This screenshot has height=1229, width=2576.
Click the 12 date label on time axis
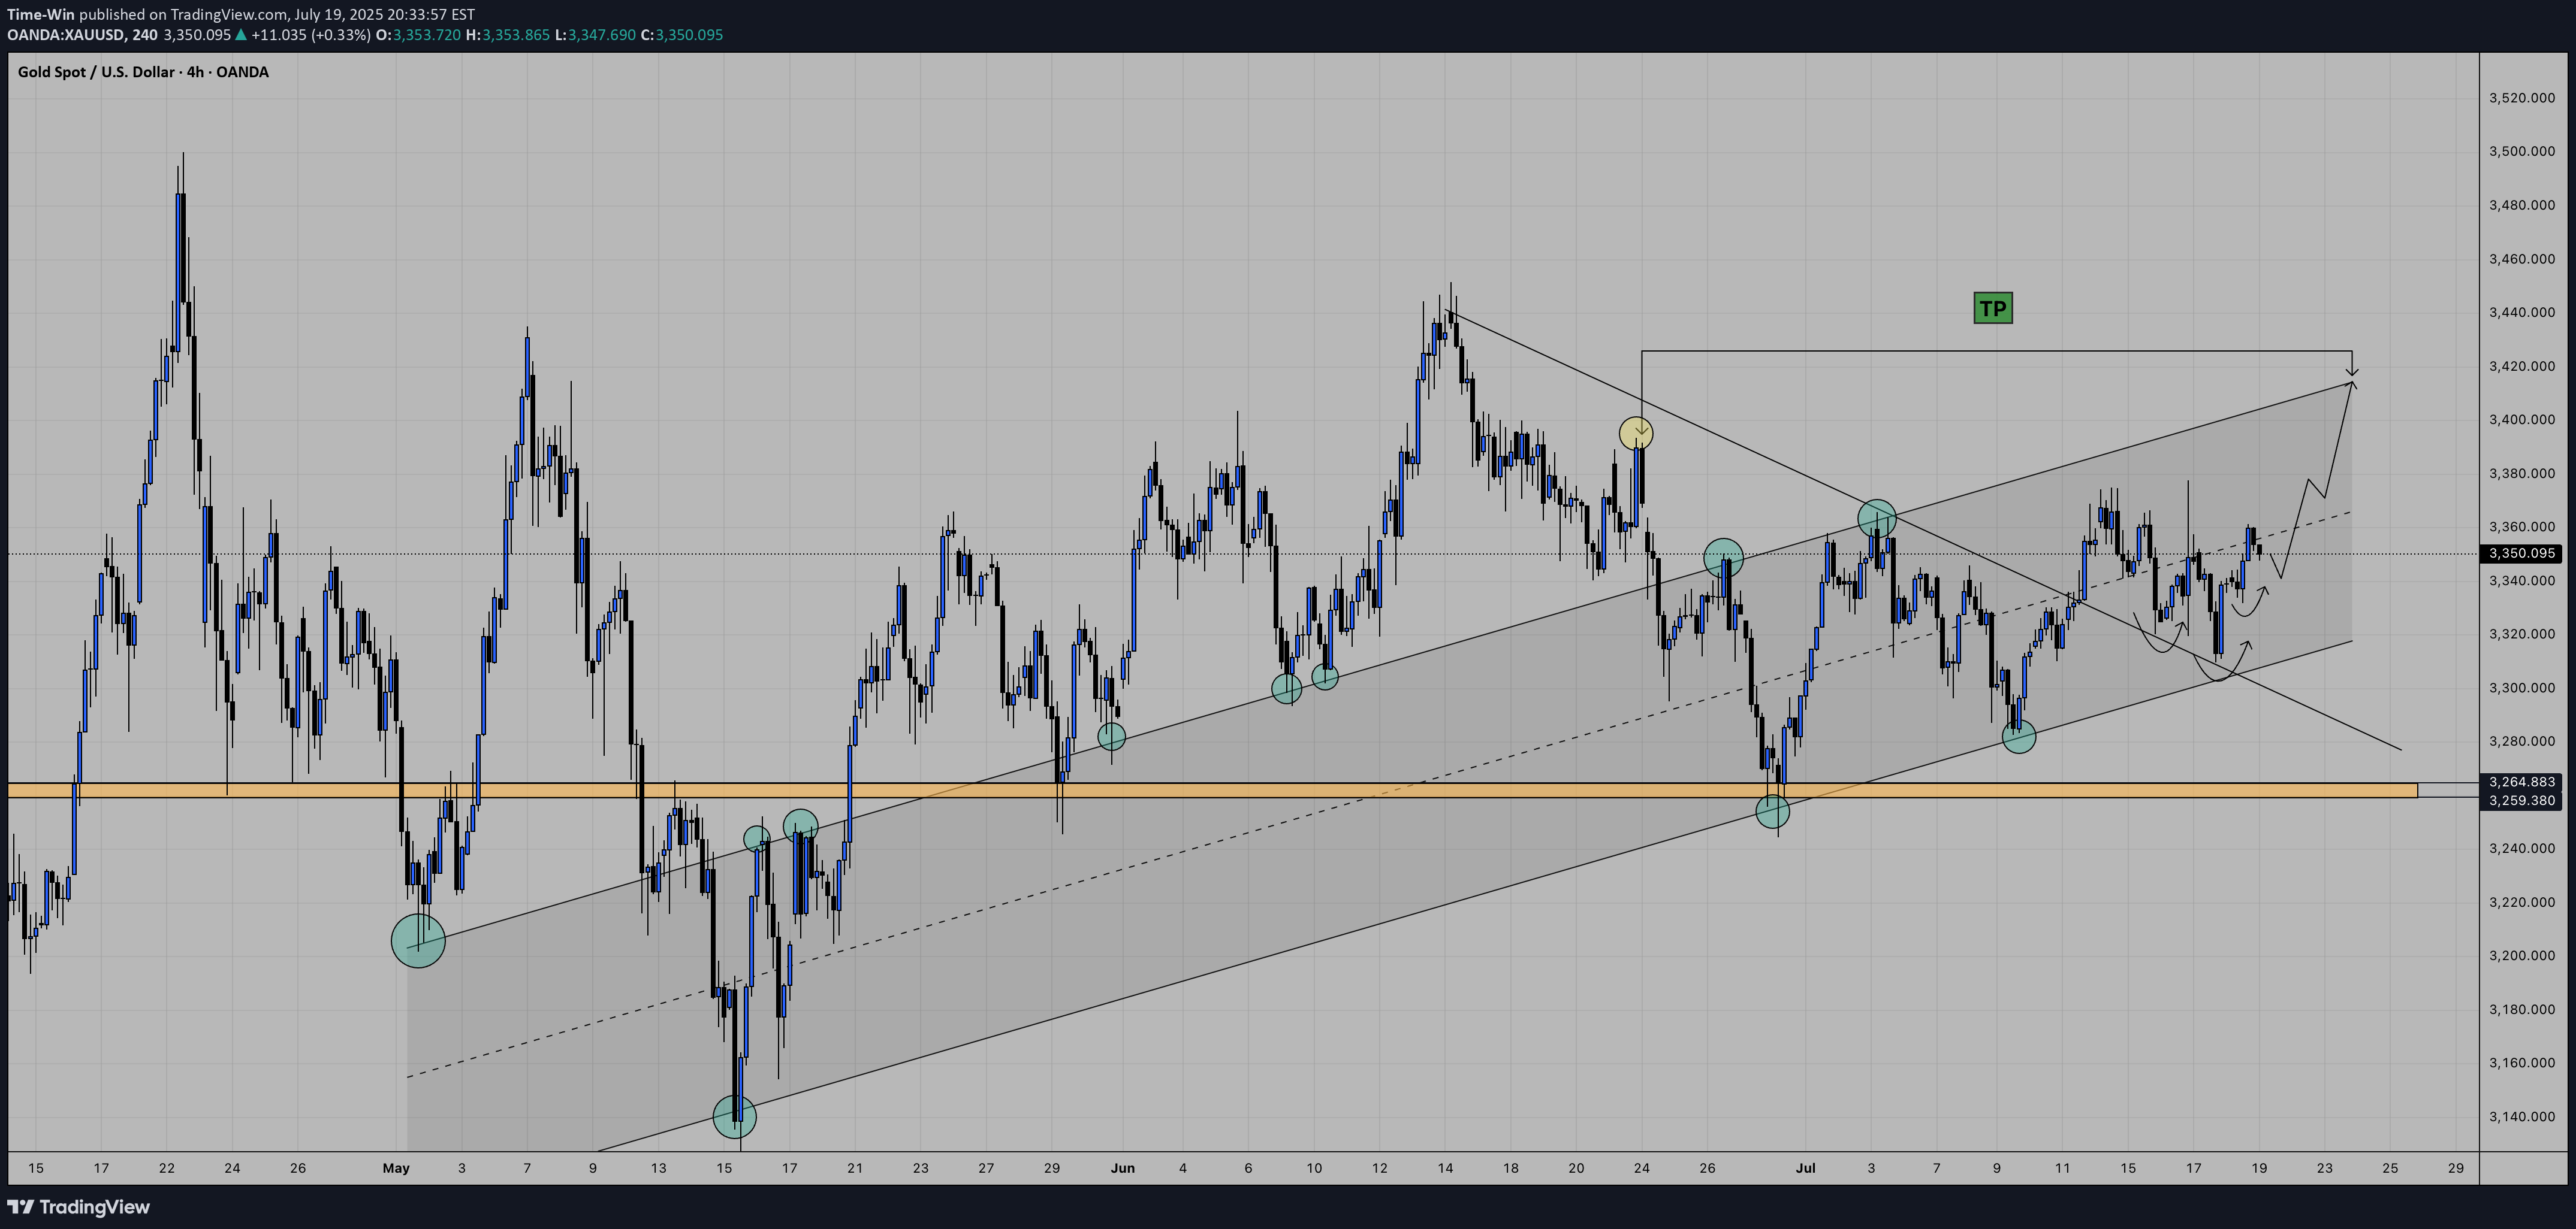[1380, 1168]
